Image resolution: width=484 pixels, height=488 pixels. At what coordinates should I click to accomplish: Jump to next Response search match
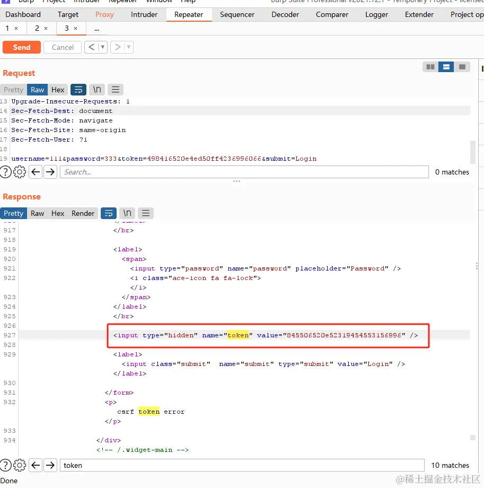click(x=50, y=465)
